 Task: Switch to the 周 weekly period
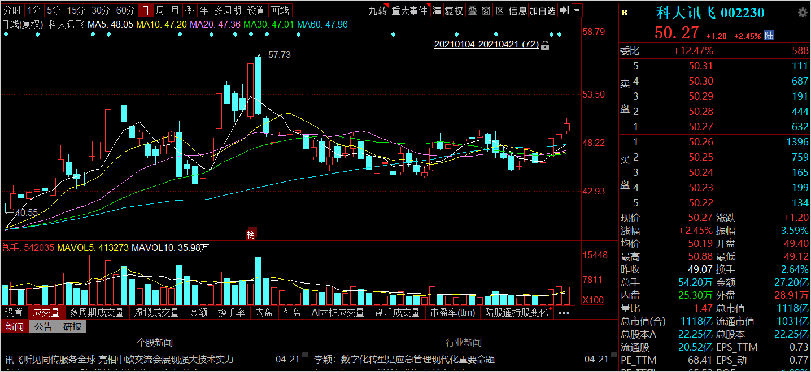[x=160, y=10]
